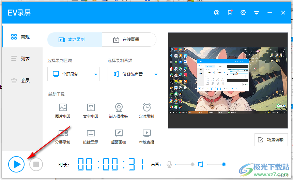Open the 文字水印 tool
Viewport: 293px width, 180px height.
(91, 111)
